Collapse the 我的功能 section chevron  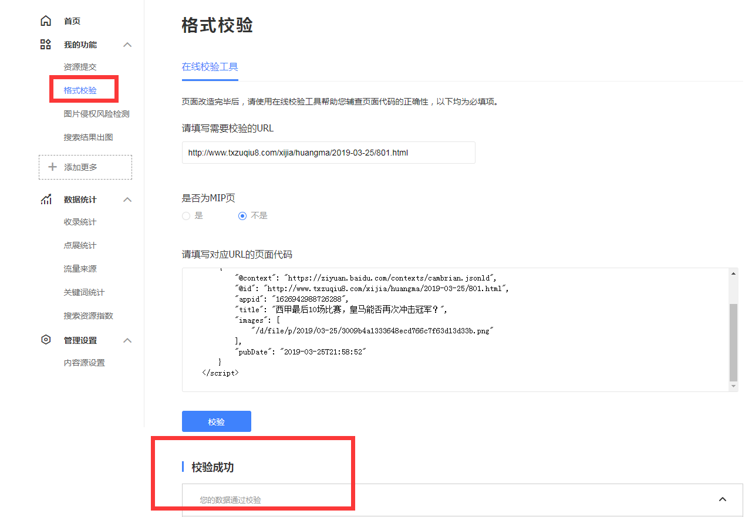127,45
